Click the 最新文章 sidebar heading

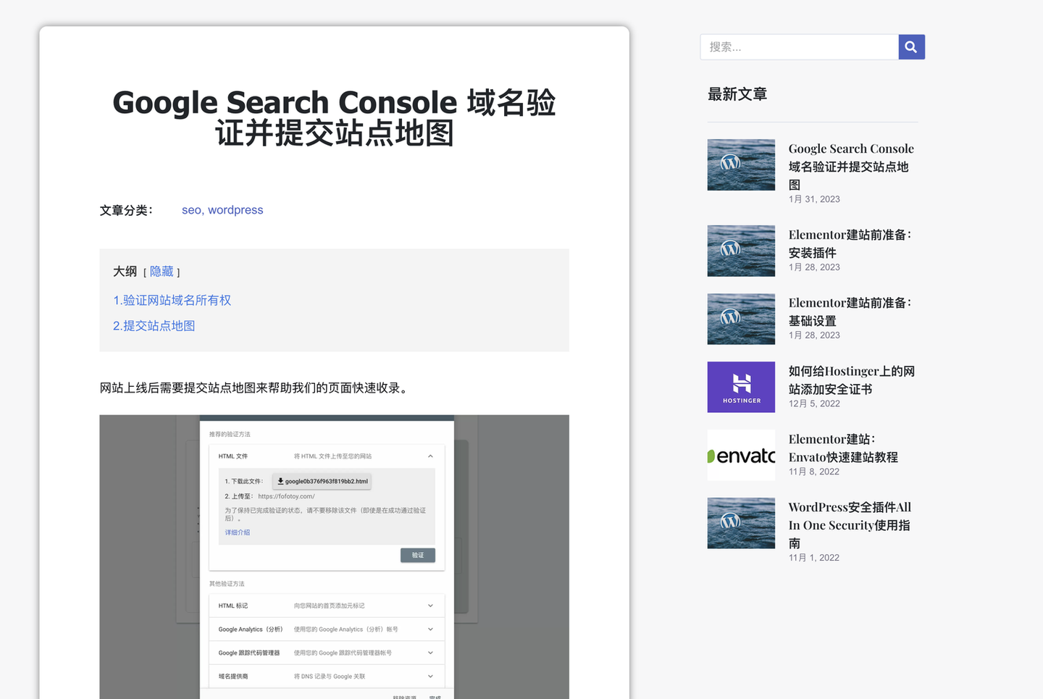pos(737,94)
